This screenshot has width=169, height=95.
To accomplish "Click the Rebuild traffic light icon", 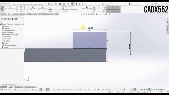I will pos(77,4).
